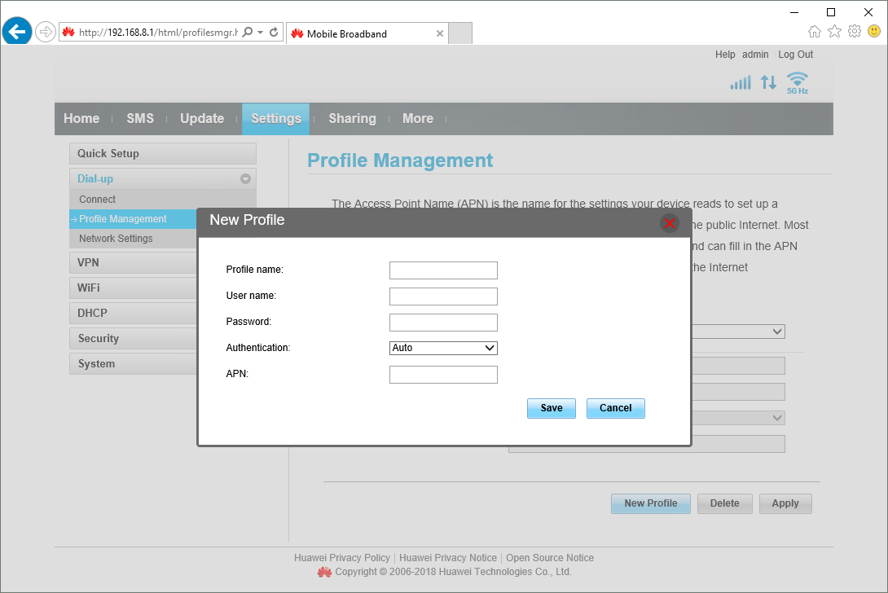Click the signal strength bars icon
Image resolution: width=888 pixels, height=593 pixels.
[741, 82]
